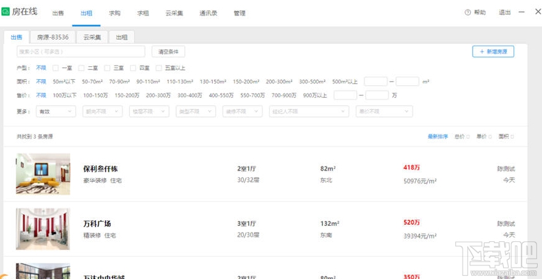Image resolution: width=542 pixels, height=279 pixels.
Task: Filter area by 300-500m²
Action: click(312, 82)
